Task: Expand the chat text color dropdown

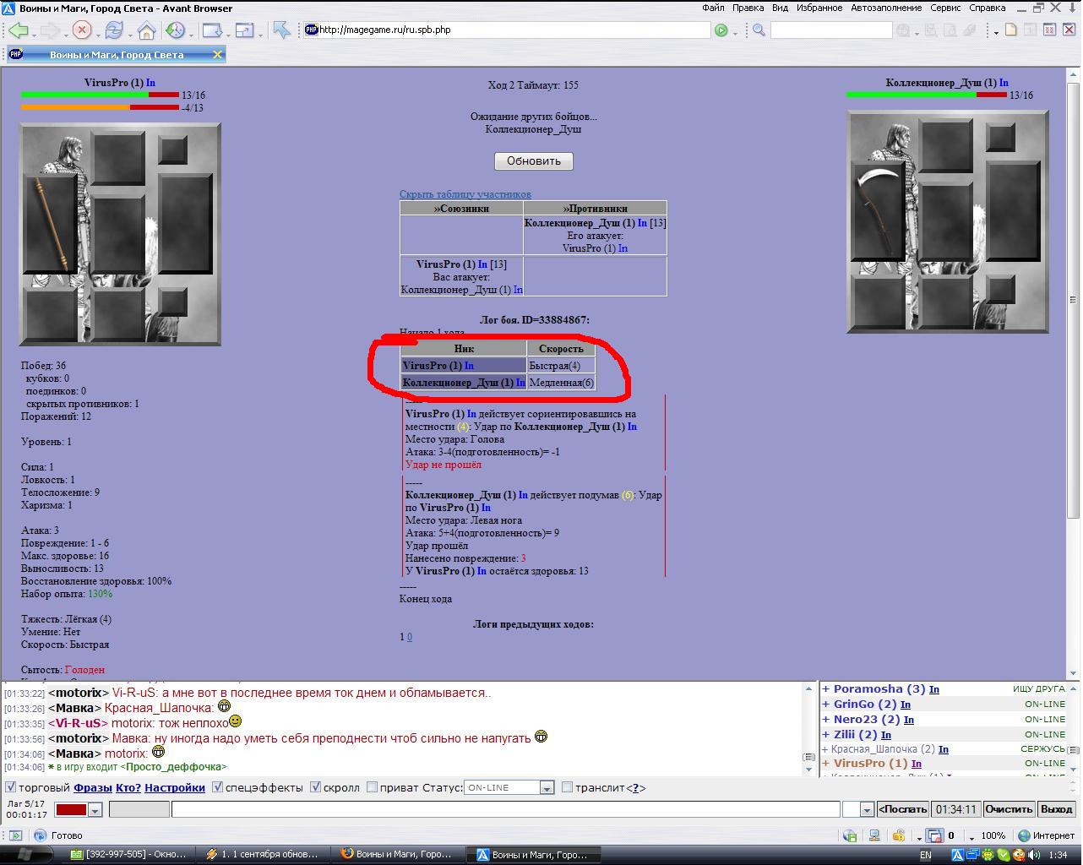Action: click(x=95, y=810)
